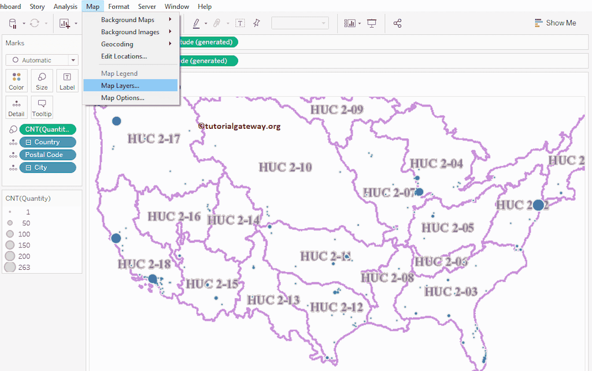This screenshot has height=371, width=592.
Task: Click the CNT(Quantity) pill on Marks card
Action: (47, 129)
